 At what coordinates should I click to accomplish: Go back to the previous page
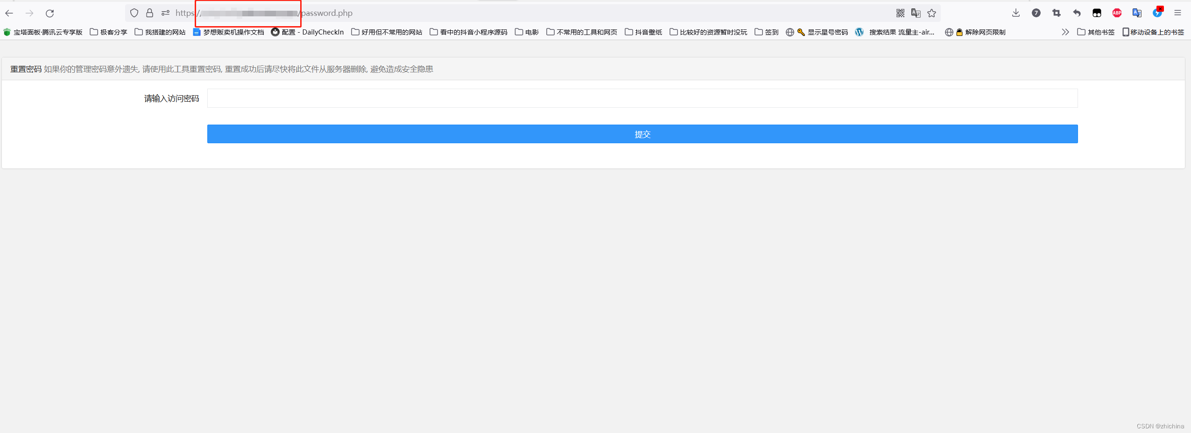[x=9, y=13]
